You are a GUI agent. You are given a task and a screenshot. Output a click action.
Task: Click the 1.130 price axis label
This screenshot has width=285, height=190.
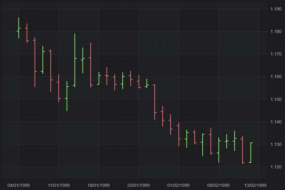276,144
